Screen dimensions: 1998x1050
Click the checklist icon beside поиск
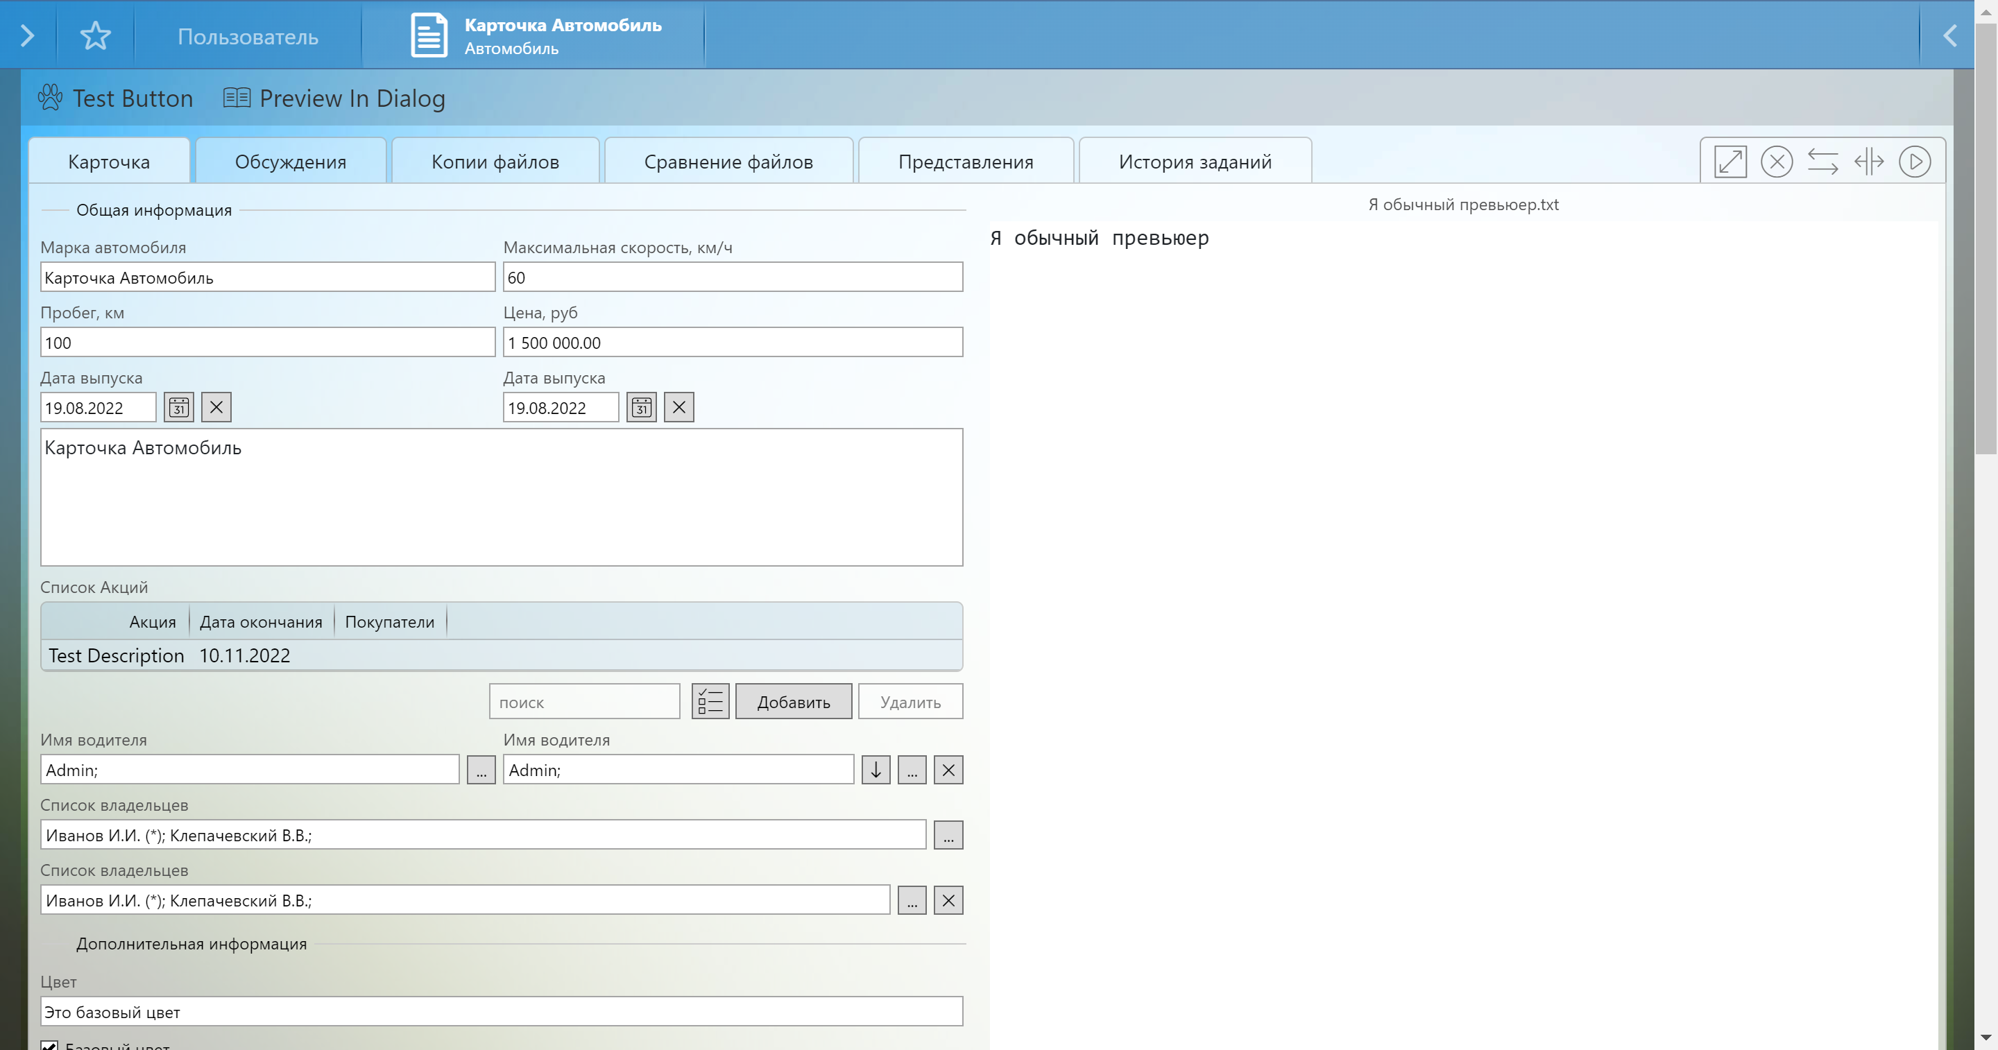[710, 702]
